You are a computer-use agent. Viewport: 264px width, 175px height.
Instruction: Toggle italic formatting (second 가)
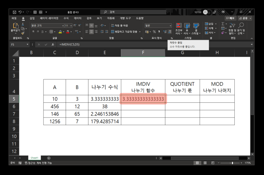coord(38,32)
